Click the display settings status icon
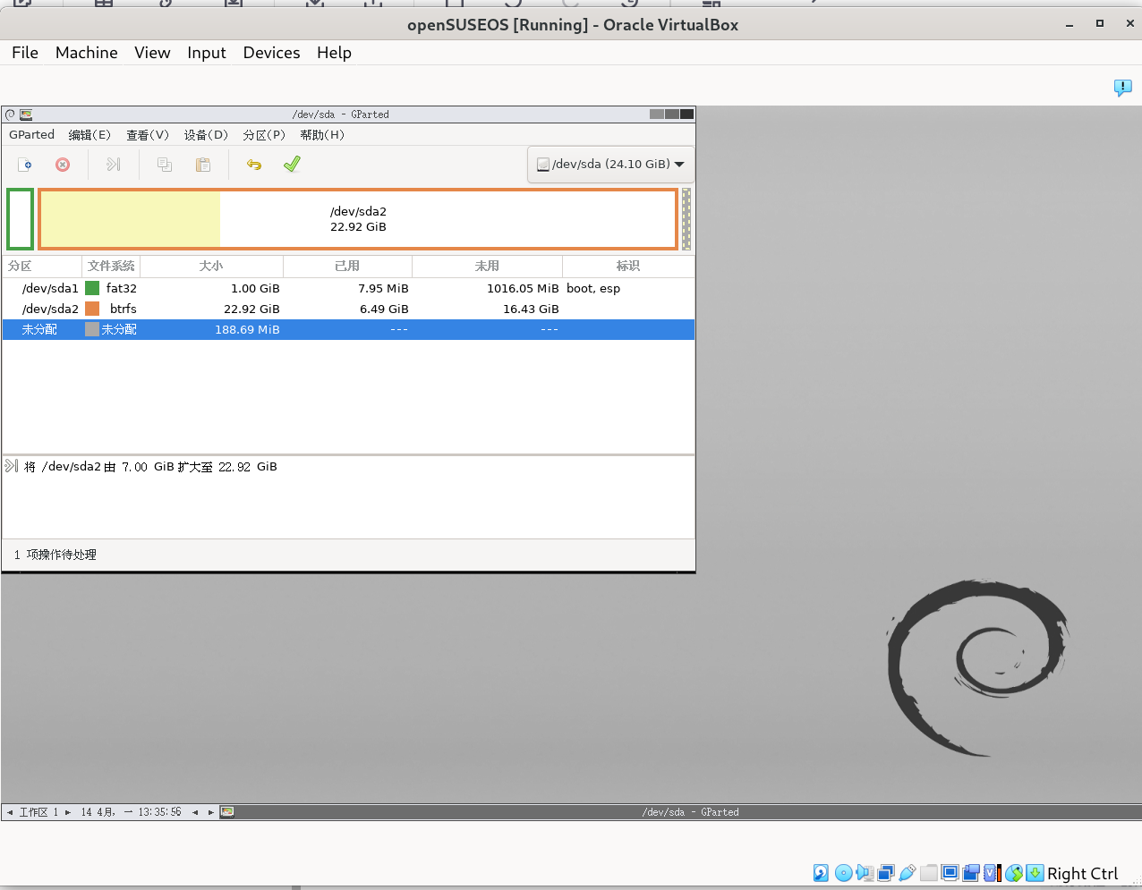 click(950, 873)
